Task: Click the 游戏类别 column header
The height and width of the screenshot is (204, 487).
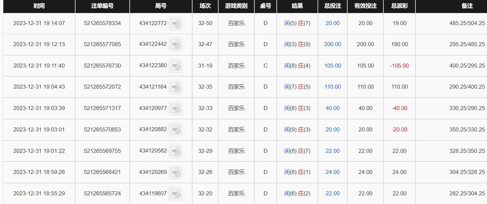Action: point(236,6)
